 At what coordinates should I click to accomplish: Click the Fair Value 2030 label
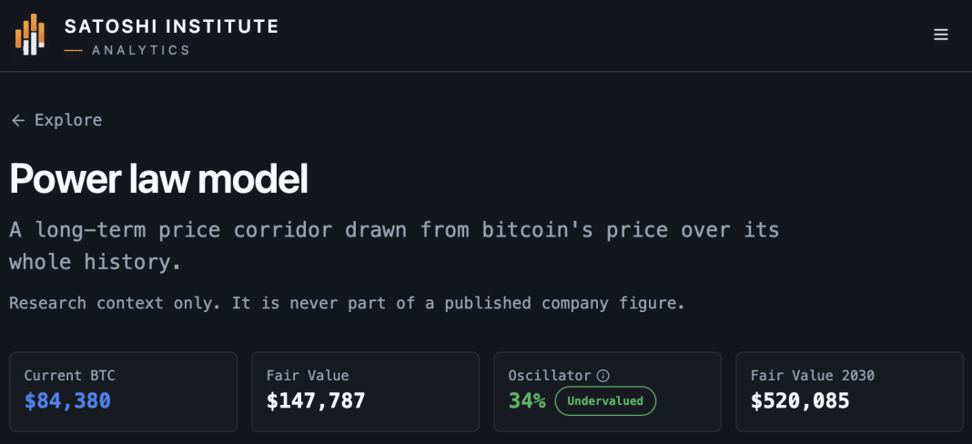point(812,375)
